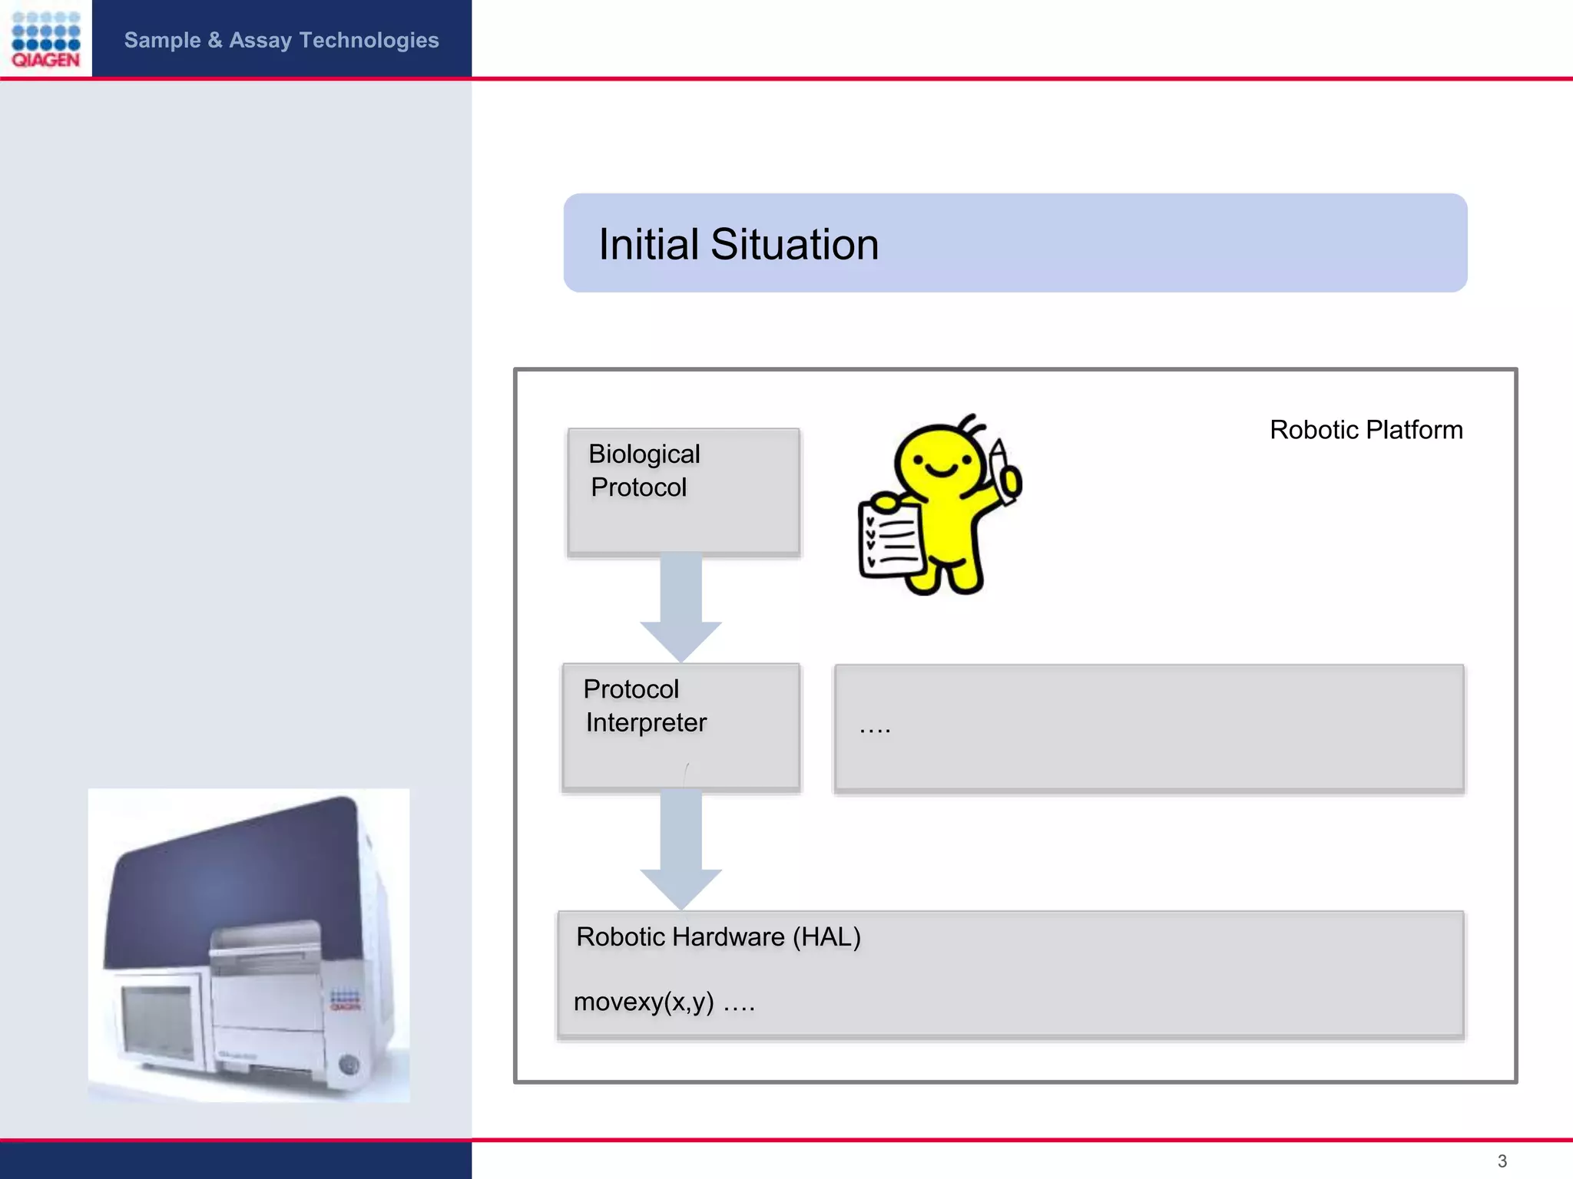Click round power button on instrument front
Screen dimensions: 1573x1179
349,1065
